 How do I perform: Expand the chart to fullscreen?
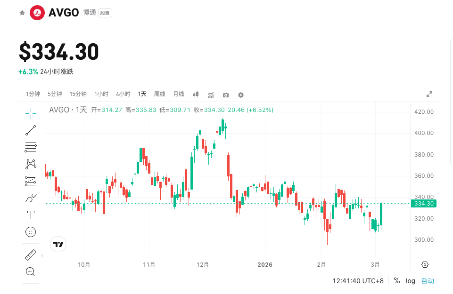pos(429,94)
